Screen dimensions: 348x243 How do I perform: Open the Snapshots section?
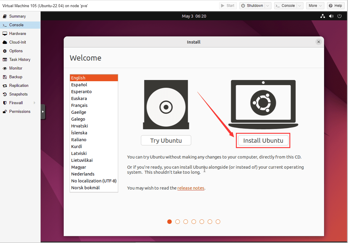coord(20,94)
